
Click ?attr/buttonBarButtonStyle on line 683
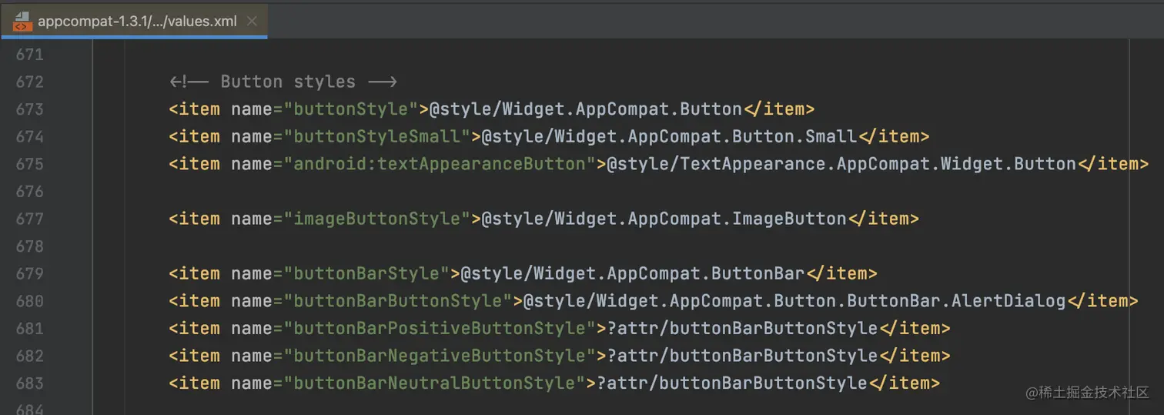point(732,383)
